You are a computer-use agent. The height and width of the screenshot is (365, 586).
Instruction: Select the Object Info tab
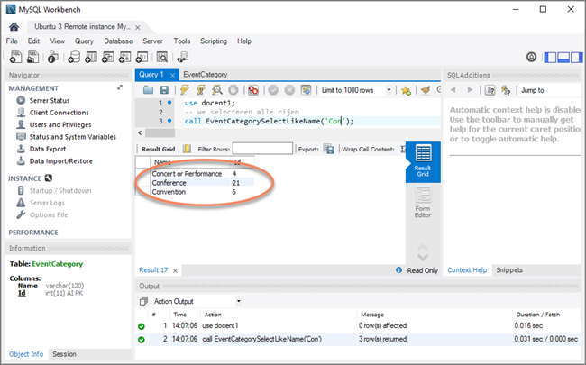(26, 354)
